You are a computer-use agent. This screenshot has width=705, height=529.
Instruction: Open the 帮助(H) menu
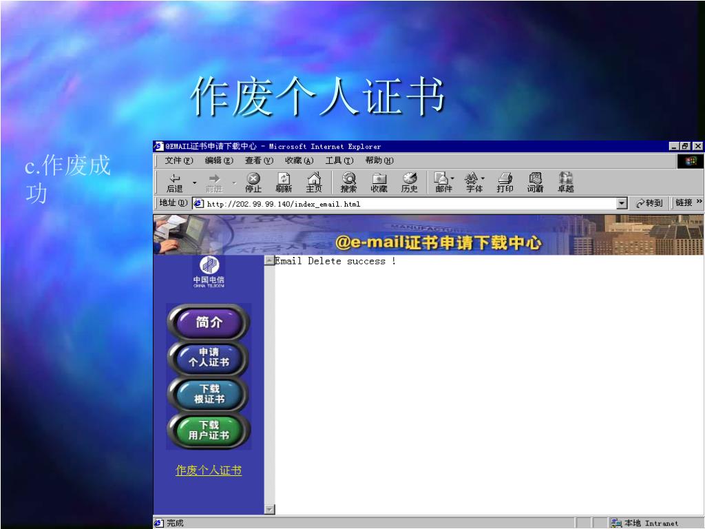tap(379, 160)
